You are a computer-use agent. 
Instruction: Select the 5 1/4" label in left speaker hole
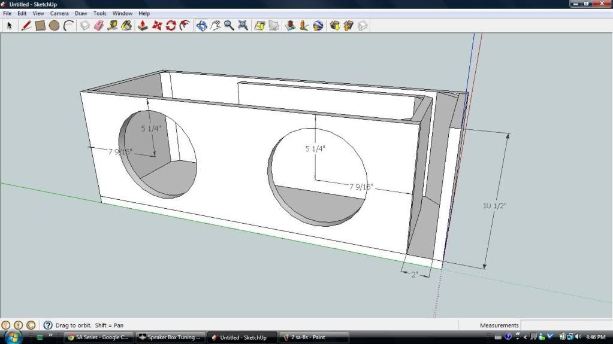point(151,129)
